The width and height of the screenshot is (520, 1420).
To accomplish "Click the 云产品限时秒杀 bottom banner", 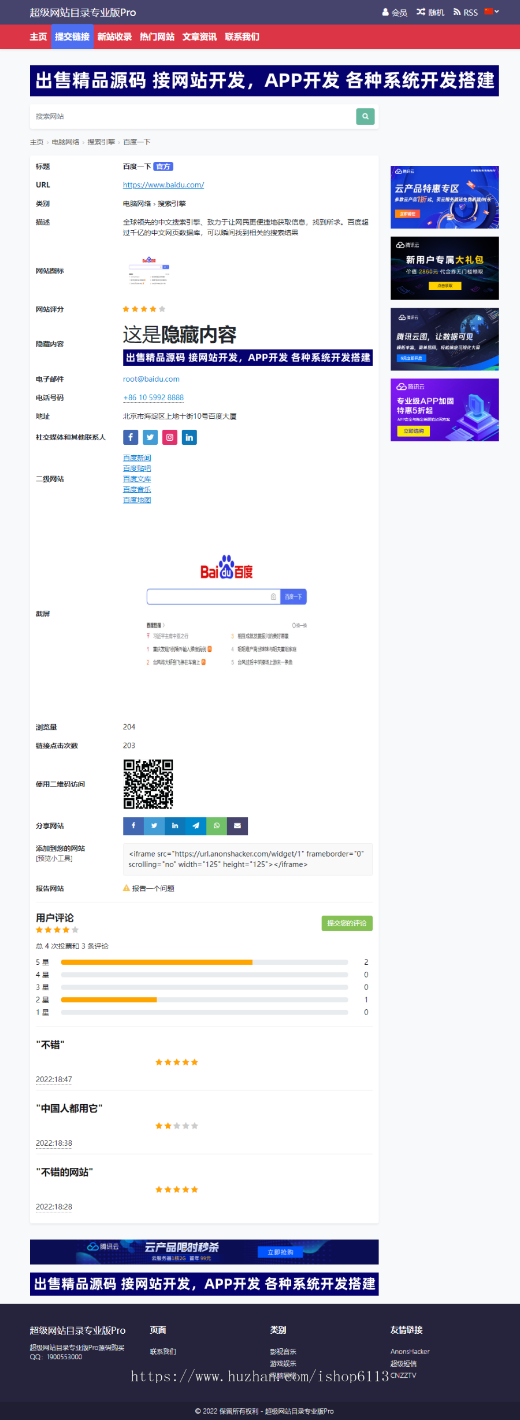I will [205, 1252].
